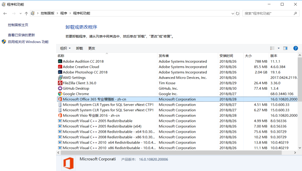Viewport: 302px width, 171px height.
Task: Select the Adobe Photoshop CC 2018 name
Action: 85,72
